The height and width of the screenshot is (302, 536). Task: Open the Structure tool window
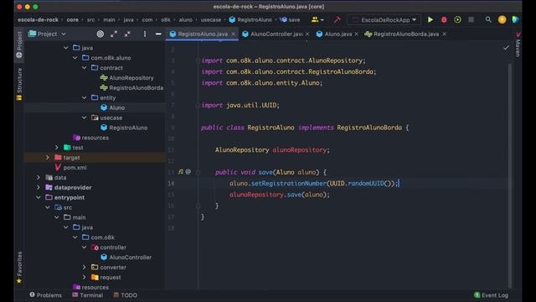tap(19, 84)
